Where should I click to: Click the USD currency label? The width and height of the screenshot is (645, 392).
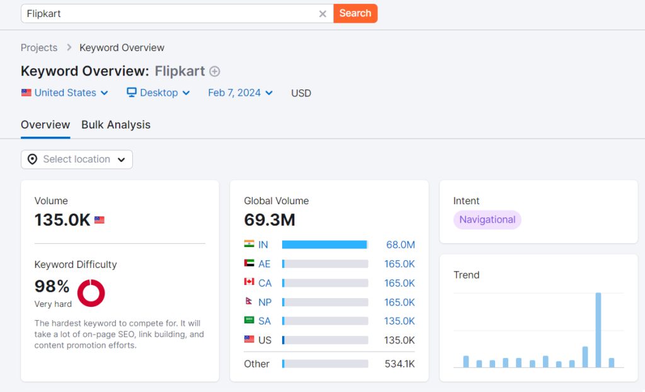301,93
